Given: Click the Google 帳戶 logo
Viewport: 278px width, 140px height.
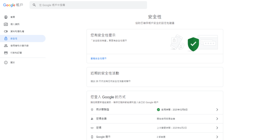Looking at the screenshot, I should 13,5.
